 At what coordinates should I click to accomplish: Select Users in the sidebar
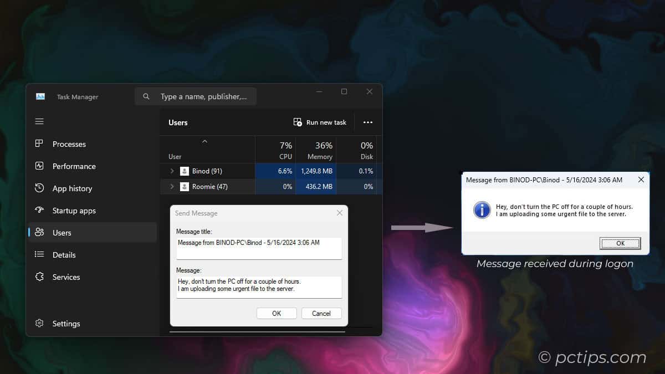tap(63, 233)
